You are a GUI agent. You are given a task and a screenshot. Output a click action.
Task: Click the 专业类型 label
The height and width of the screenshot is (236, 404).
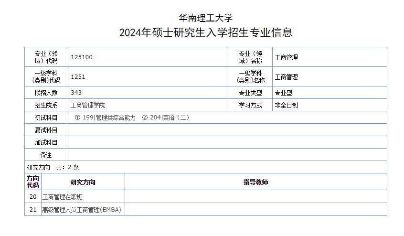coord(251,93)
